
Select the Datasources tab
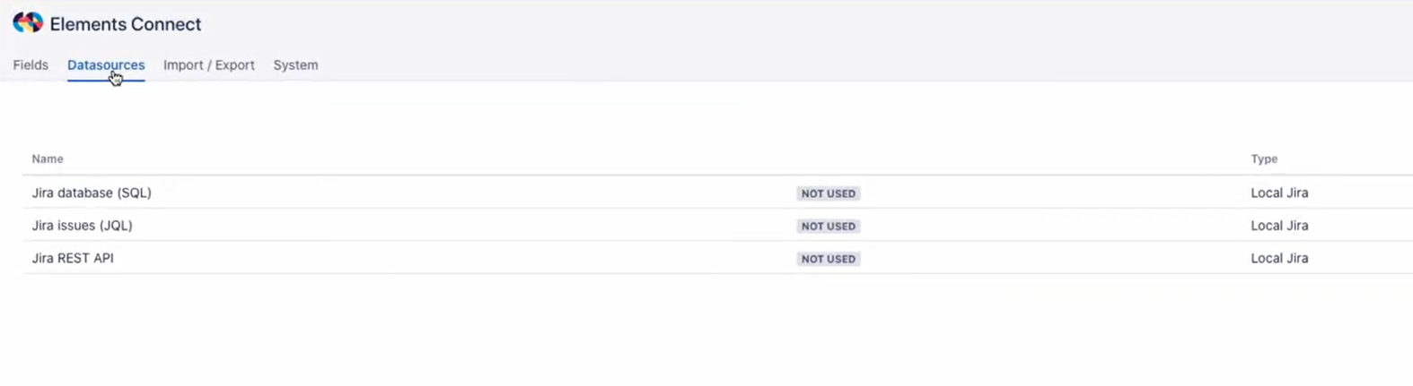(x=106, y=65)
